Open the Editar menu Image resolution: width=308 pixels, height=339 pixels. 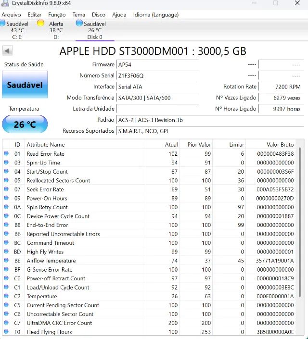click(35, 15)
